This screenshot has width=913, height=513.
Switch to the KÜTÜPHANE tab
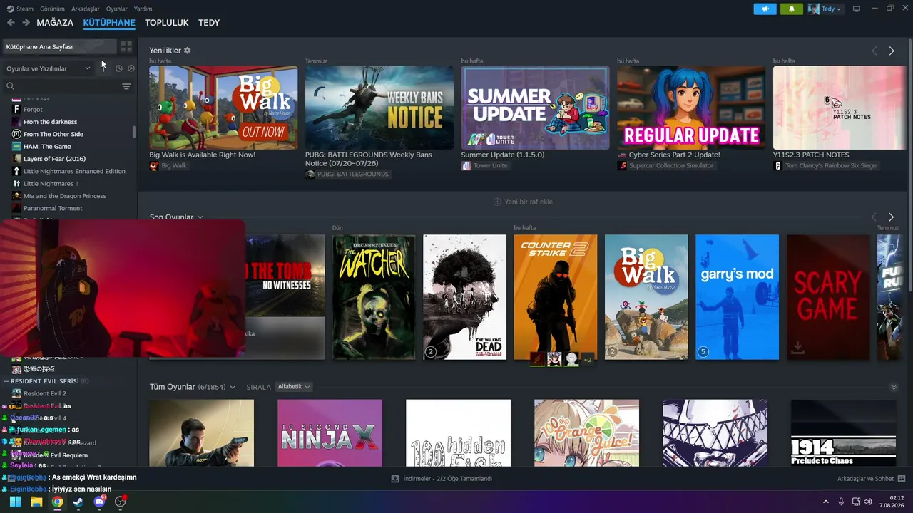tap(109, 23)
